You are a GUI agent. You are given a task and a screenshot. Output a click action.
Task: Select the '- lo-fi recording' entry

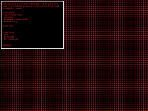[10, 21]
